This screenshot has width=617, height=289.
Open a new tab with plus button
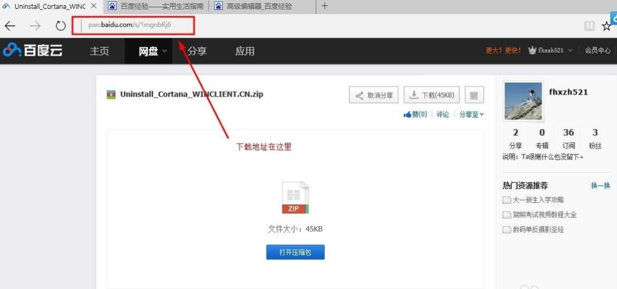(325, 6)
